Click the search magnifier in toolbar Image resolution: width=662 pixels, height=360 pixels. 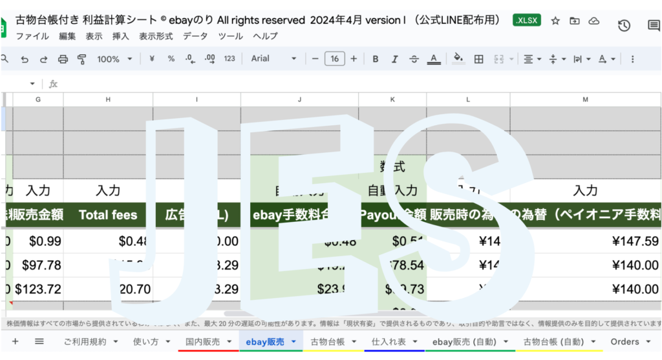tap(5, 59)
